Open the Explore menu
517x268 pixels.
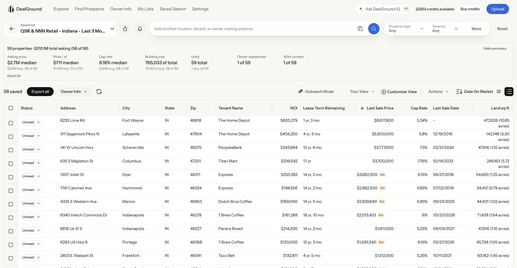[x=61, y=9]
